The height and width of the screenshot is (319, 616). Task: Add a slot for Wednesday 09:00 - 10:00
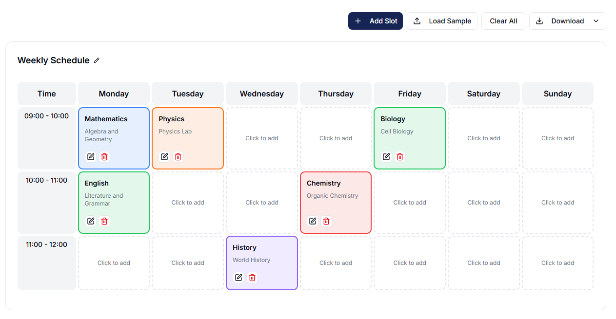262,138
